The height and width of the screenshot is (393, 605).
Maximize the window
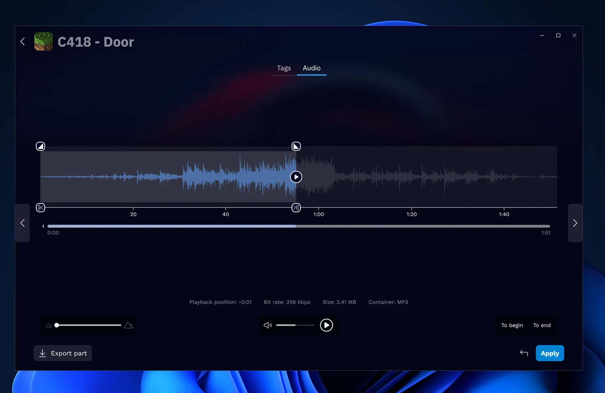coord(558,35)
